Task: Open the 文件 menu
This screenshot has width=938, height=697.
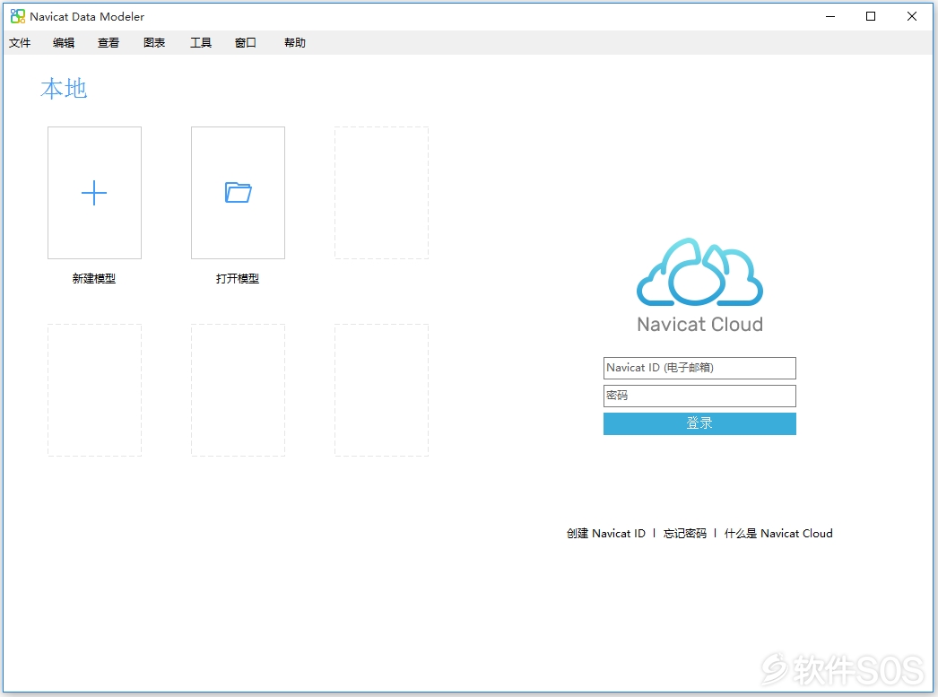Action: pyautogui.click(x=20, y=42)
